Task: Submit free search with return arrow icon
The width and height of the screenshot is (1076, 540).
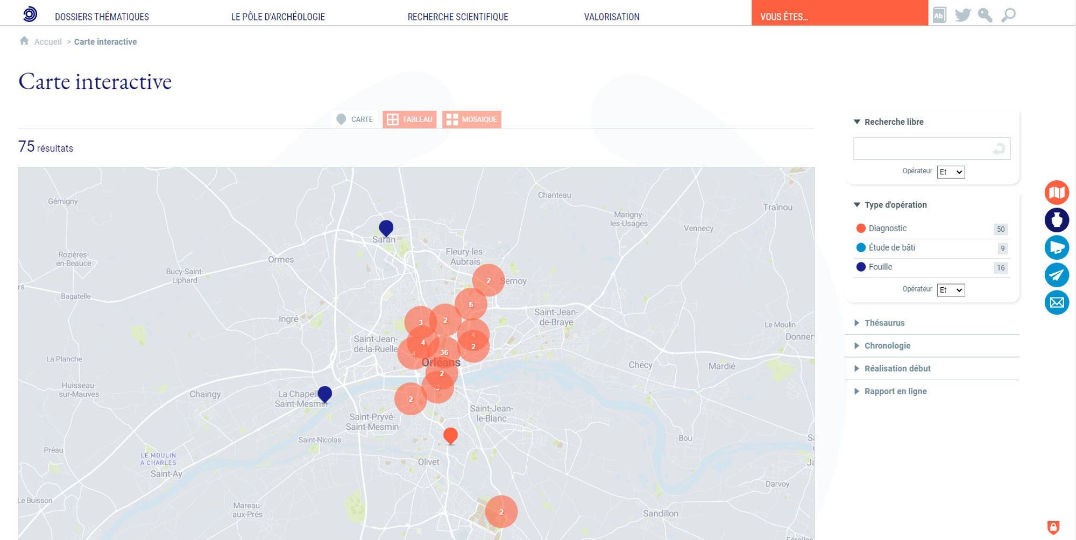Action: pyautogui.click(x=999, y=149)
